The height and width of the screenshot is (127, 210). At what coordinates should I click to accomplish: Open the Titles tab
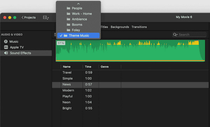pos(104,27)
